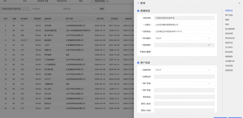The height and width of the screenshot is (118, 243).
Task: Switch to the 首页 tab
Action: 5,1
